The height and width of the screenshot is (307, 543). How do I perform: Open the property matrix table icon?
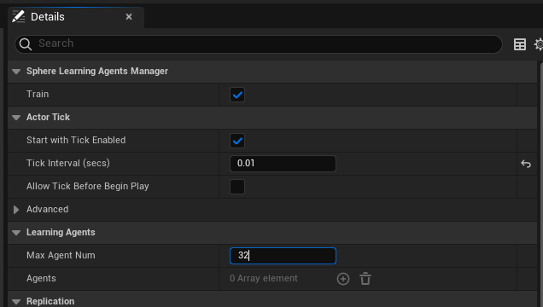[520, 44]
